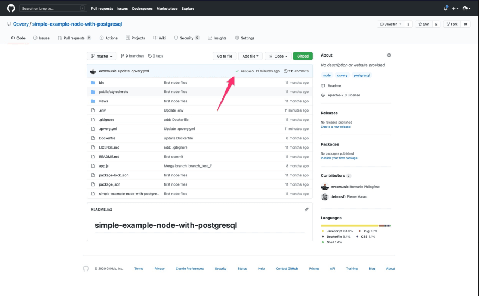Open the Qovery organization link
The image size is (479, 296).
[x=21, y=24]
